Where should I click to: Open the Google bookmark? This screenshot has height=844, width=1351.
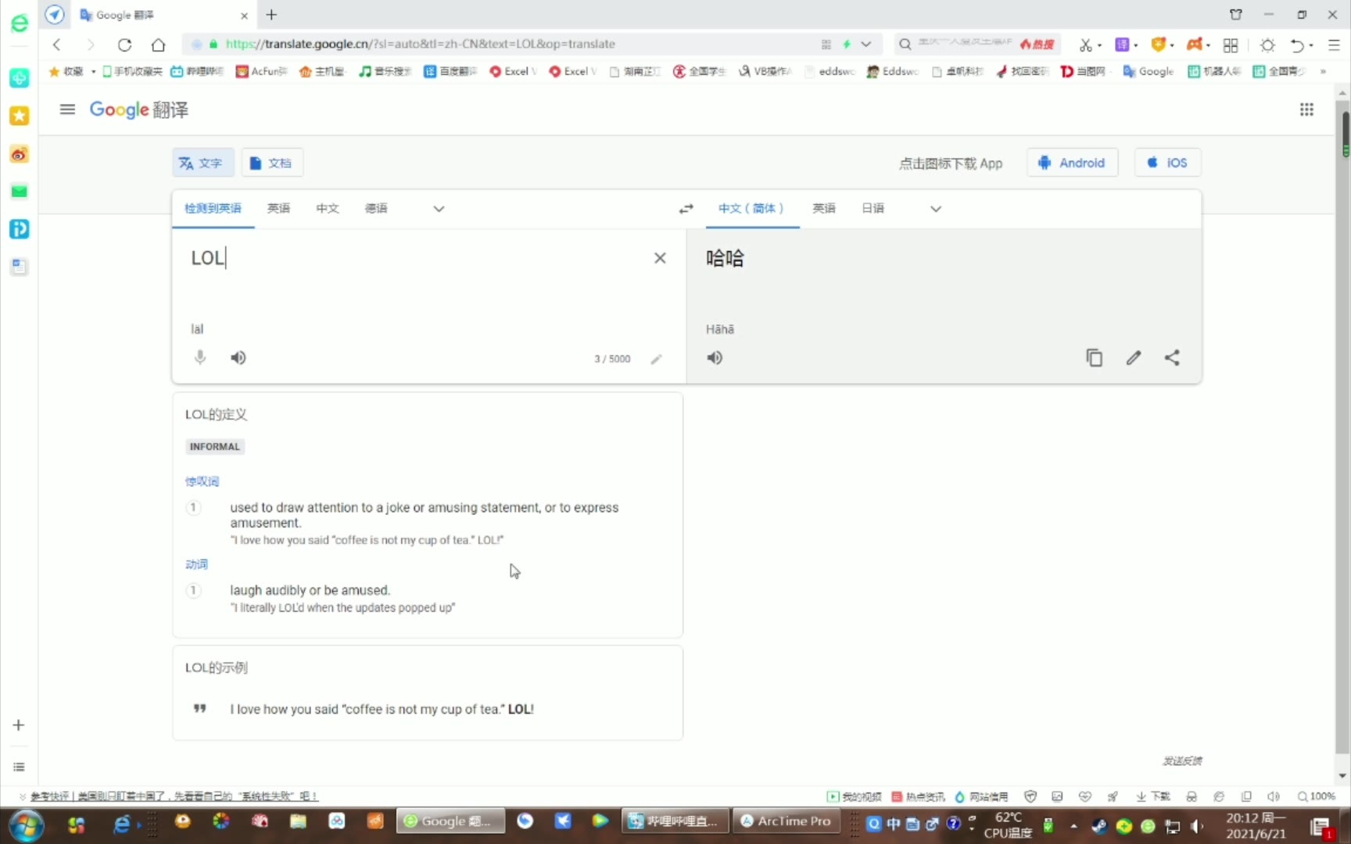(1148, 71)
